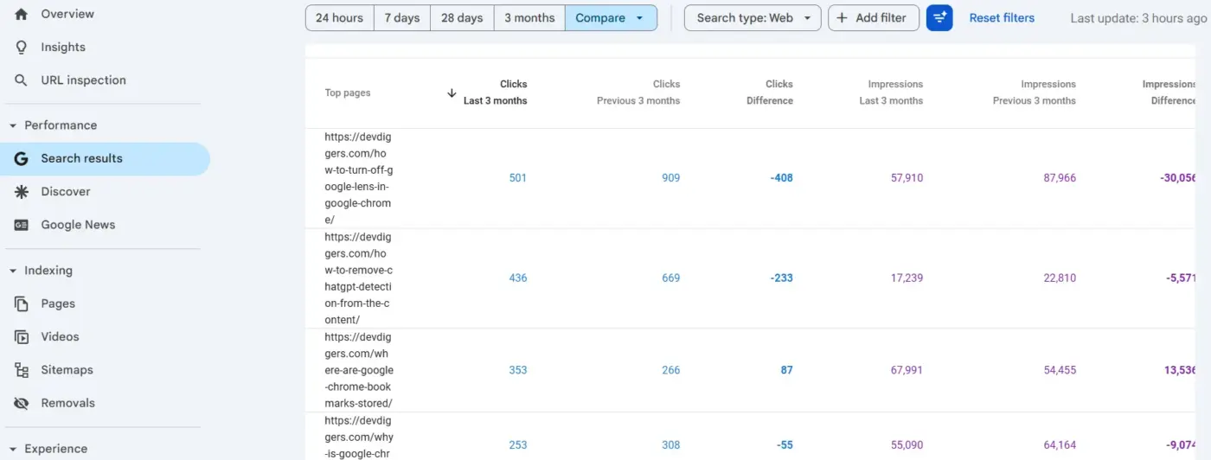The image size is (1211, 460).
Task: Sort by Clicks Last 3 months header
Action: click(495, 93)
